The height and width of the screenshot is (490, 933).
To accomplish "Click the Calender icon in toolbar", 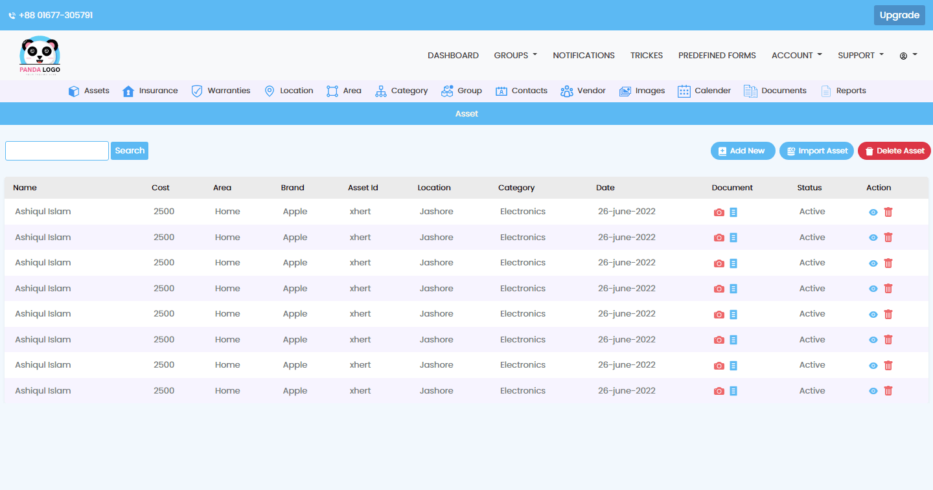I will click(684, 91).
